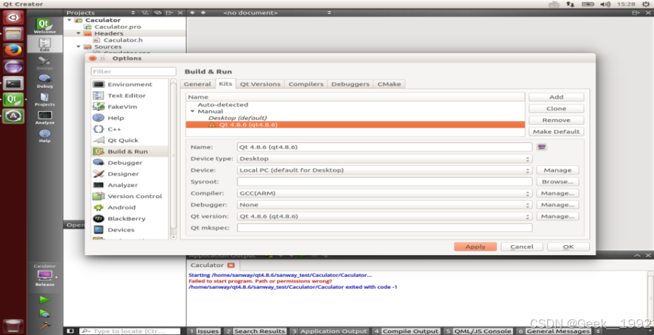Open the Debugger dropdown showing None

(385, 205)
